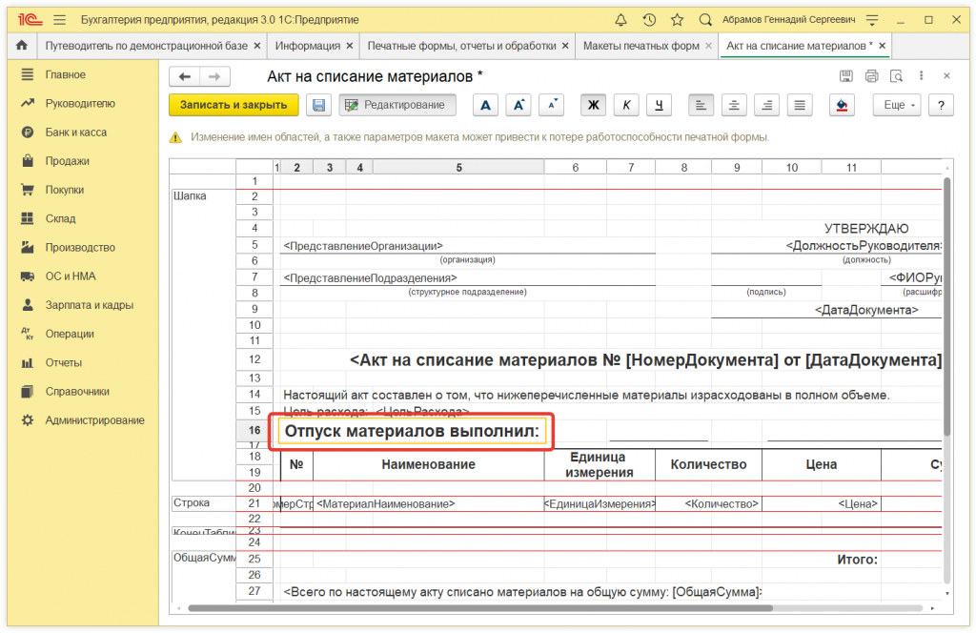Click the print icon in form header

click(x=871, y=76)
